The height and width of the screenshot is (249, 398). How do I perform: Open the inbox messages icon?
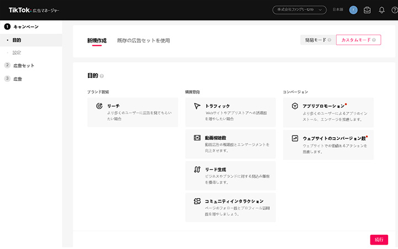[x=367, y=10]
